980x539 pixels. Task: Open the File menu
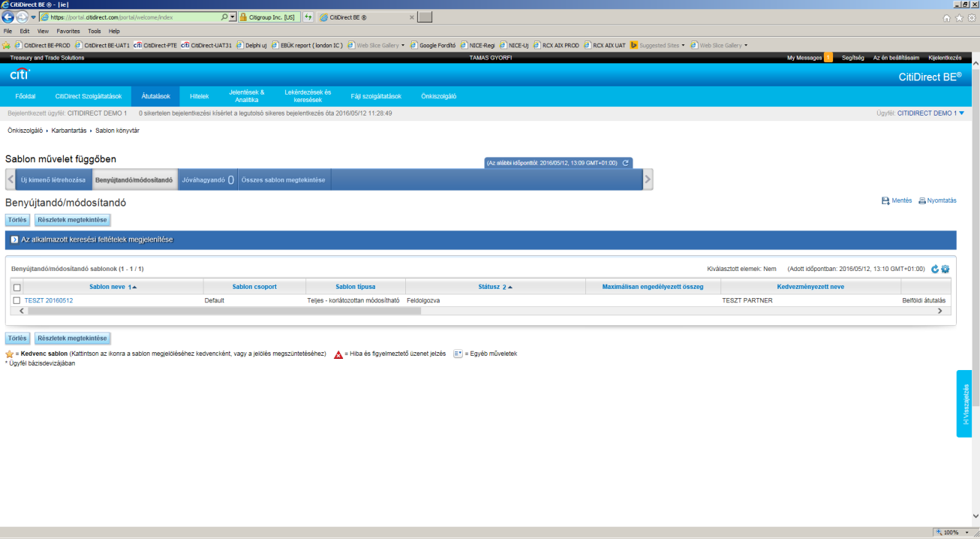tap(8, 32)
